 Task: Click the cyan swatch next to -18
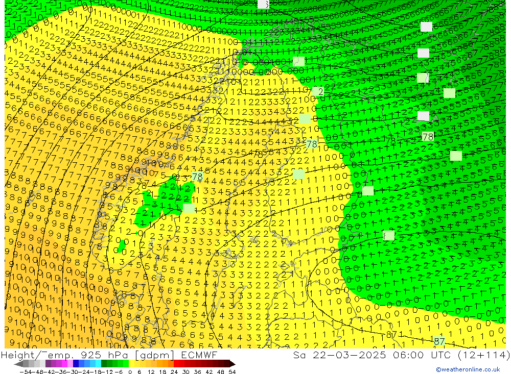click(98, 364)
